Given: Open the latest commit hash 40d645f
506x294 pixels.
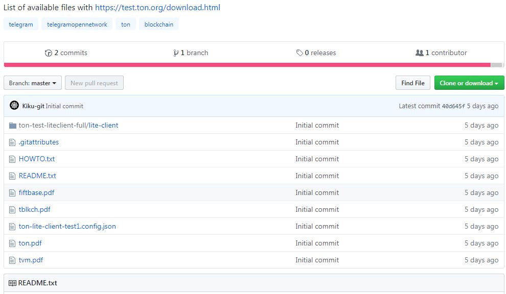Looking at the screenshot, I should (453, 106).
